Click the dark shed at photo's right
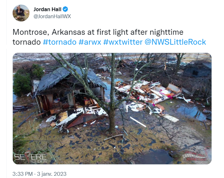224x178 pixels. pyautogui.click(x=197, y=70)
